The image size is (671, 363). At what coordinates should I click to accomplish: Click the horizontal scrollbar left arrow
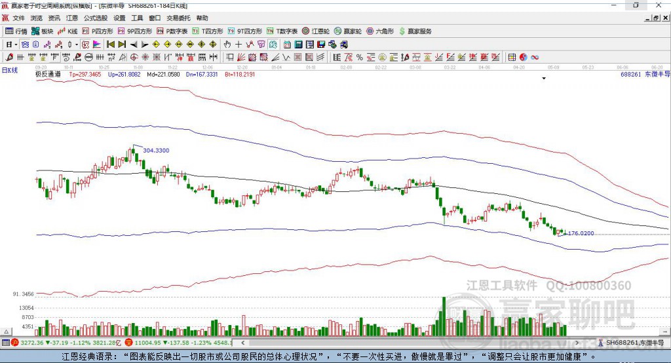pos(242,343)
